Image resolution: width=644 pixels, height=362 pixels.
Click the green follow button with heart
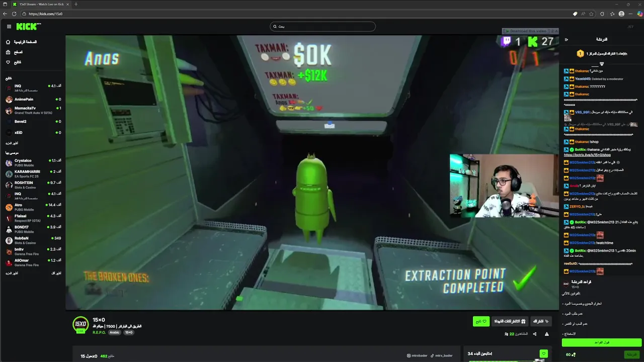click(x=481, y=321)
